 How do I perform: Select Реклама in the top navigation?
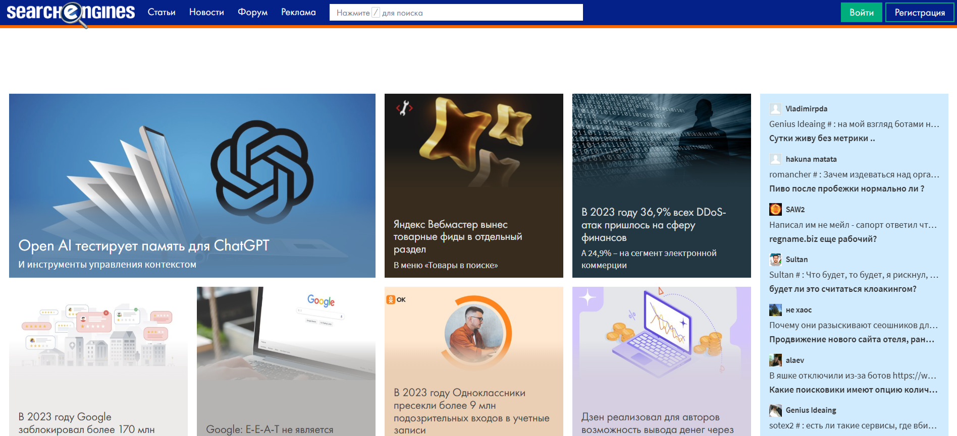coord(298,12)
